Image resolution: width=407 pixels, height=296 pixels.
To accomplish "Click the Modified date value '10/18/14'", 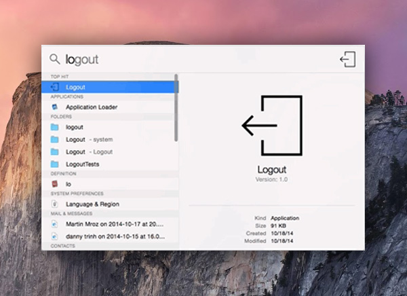I will (x=282, y=241).
